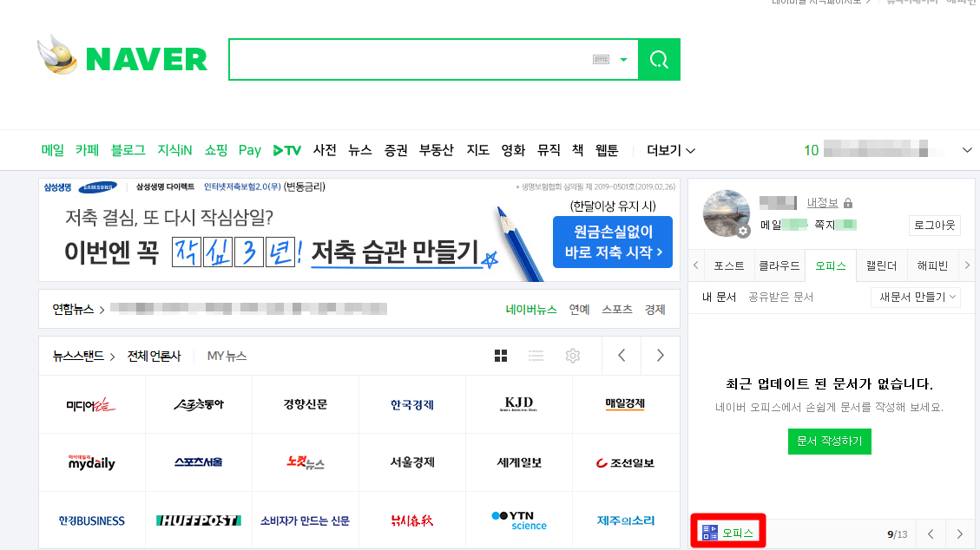Open 내정보 account link
The width and height of the screenshot is (980, 550).
(x=823, y=203)
